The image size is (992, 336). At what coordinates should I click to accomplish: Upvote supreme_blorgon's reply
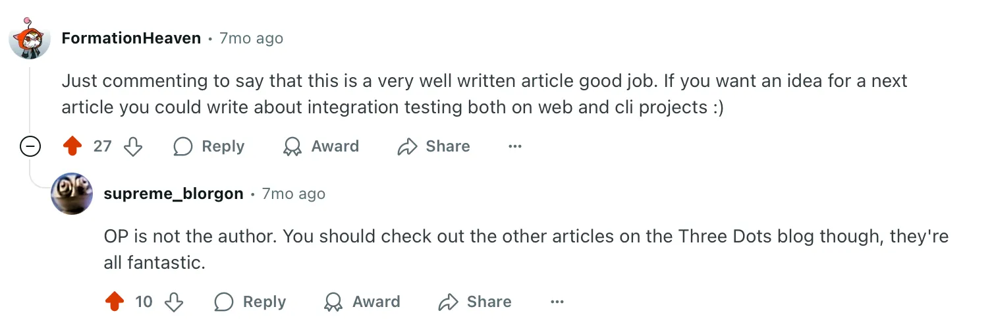(x=115, y=302)
